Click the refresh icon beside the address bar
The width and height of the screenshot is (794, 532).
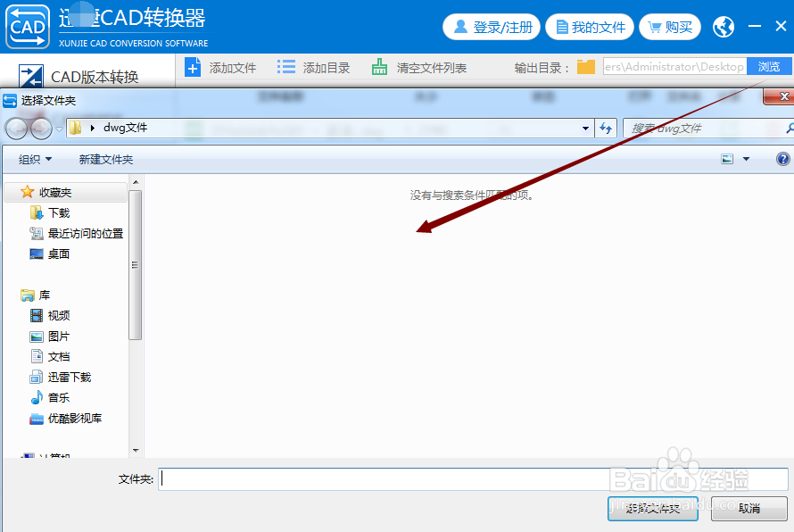[605, 128]
